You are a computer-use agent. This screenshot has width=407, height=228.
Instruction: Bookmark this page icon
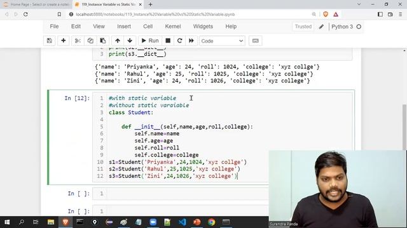point(59,14)
